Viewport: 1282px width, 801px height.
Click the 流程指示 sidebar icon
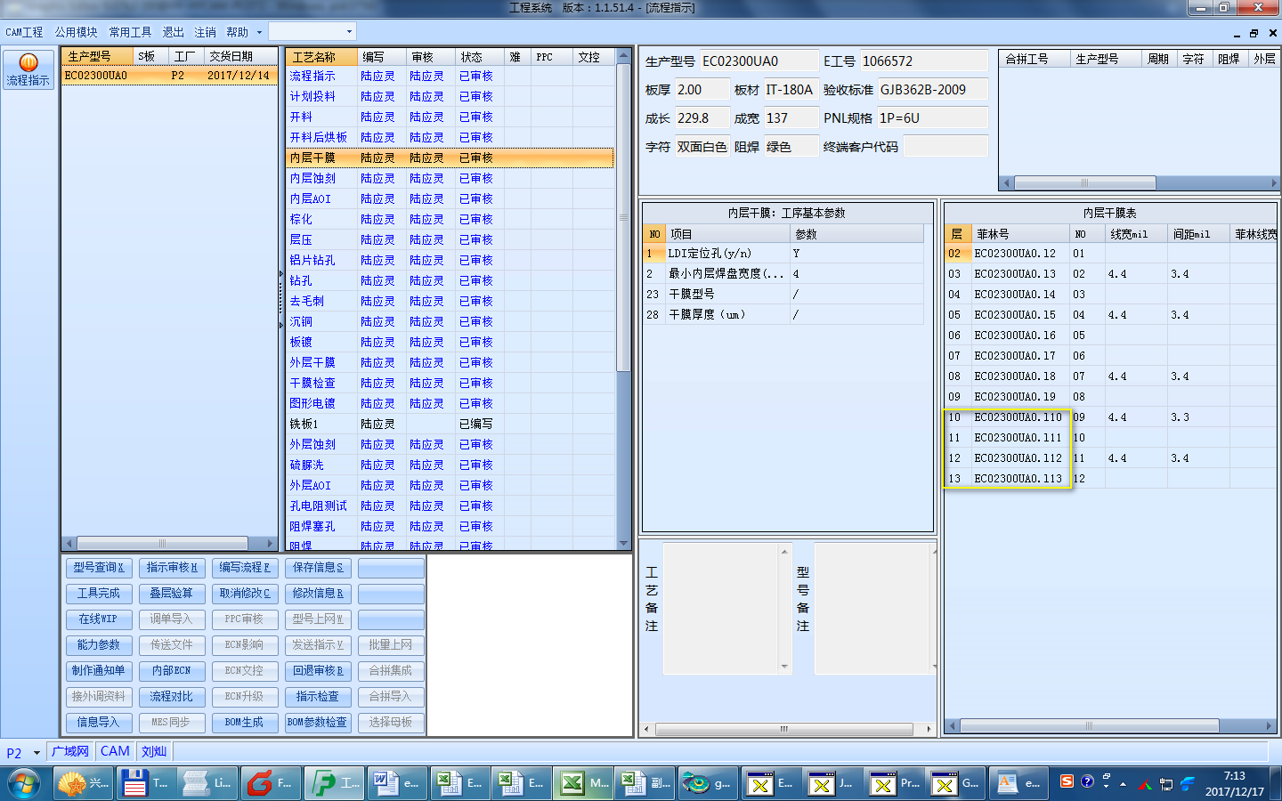tap(28, 69)
